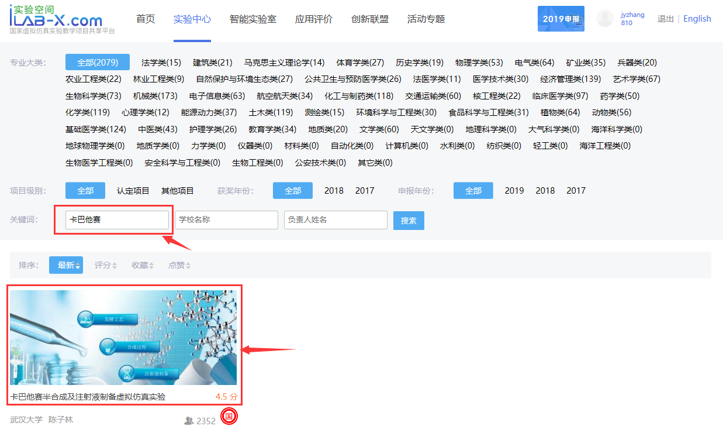Open the 卡巴他赛 experiment thumbnail

123,338
